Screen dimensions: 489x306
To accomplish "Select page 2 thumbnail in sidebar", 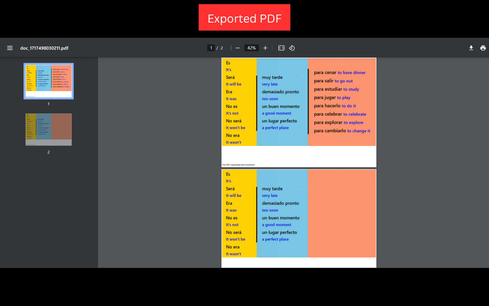I will [49, 129].
